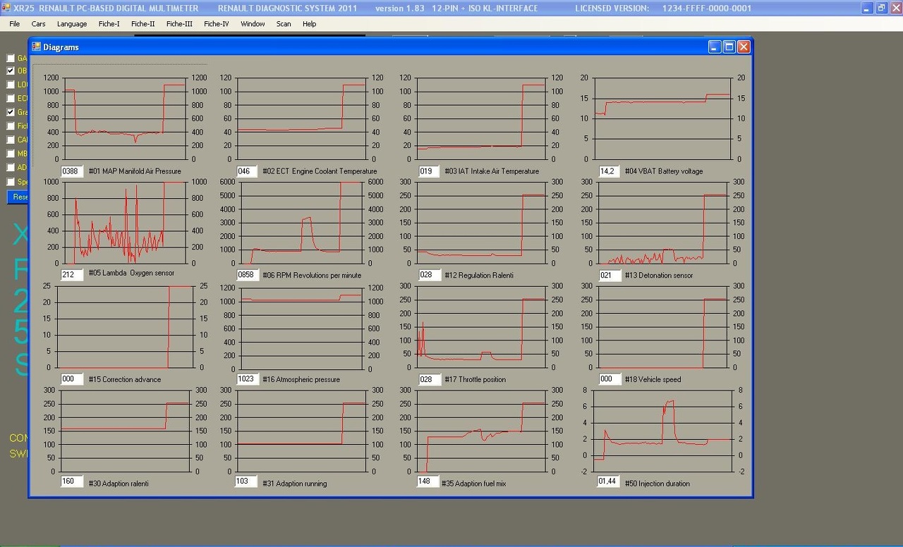Open the Fiche-I menu
Screen dimensions: 903x547
click(109, 24)
